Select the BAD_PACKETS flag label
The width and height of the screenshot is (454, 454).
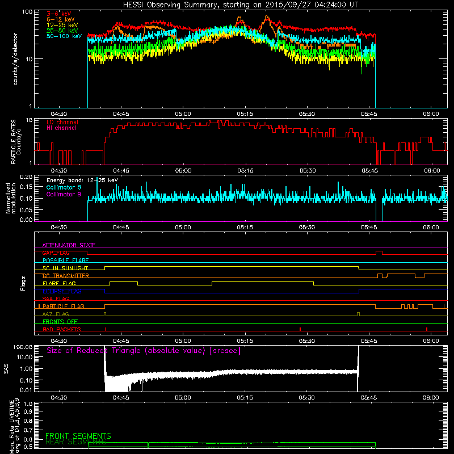pos(62,329)
